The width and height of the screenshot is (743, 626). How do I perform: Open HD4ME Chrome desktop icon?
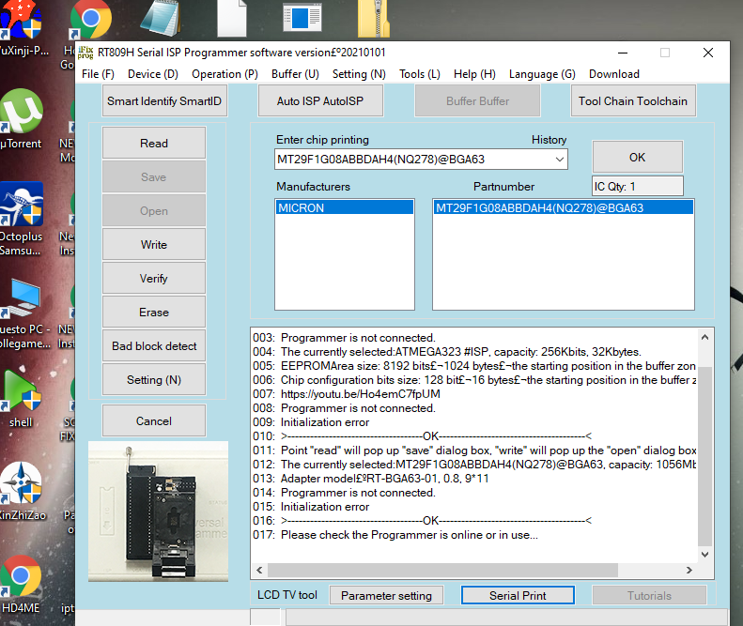pyautogui.click(x=21, y=584)
